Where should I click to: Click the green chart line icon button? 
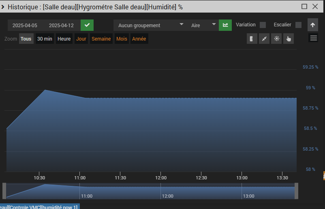225,25
